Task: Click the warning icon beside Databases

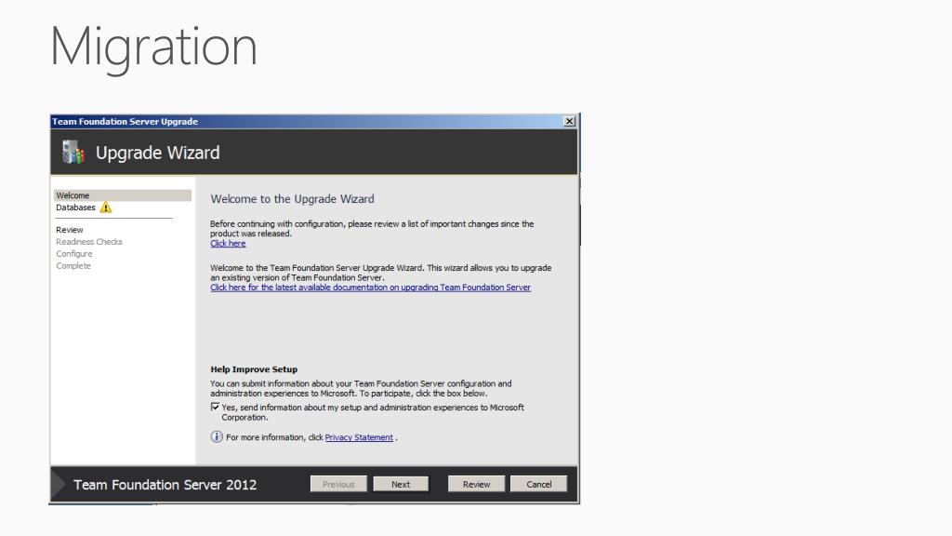Action: tap(106, 208)
